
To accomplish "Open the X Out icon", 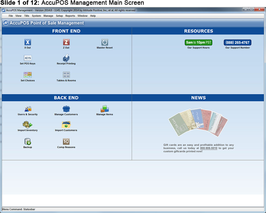I will (28, 42).
